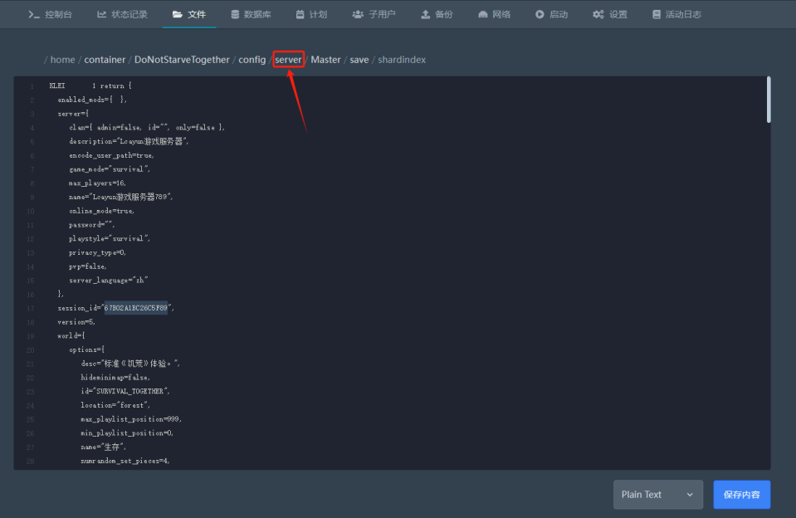Click the sub-users people icon
The width and height of the screenshot is (796, 518).
(x=358, y=15)
